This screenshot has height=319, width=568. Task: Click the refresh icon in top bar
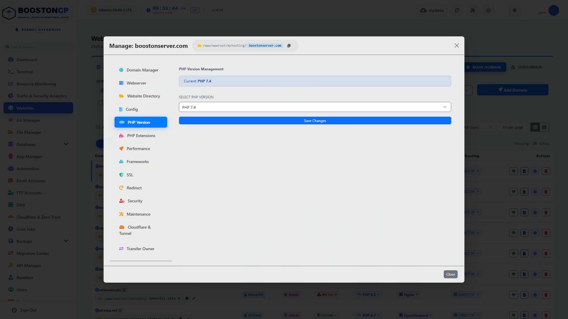click(457, 10)
